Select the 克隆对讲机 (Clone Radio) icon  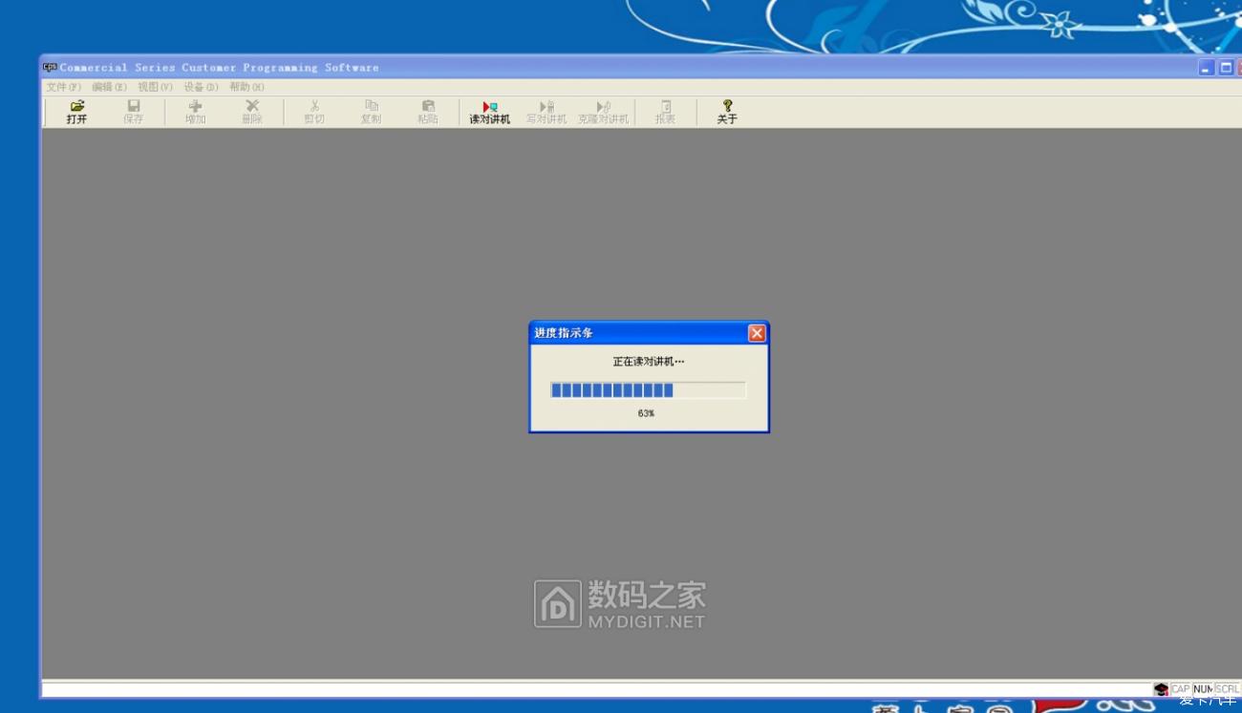tap(603, 111)
